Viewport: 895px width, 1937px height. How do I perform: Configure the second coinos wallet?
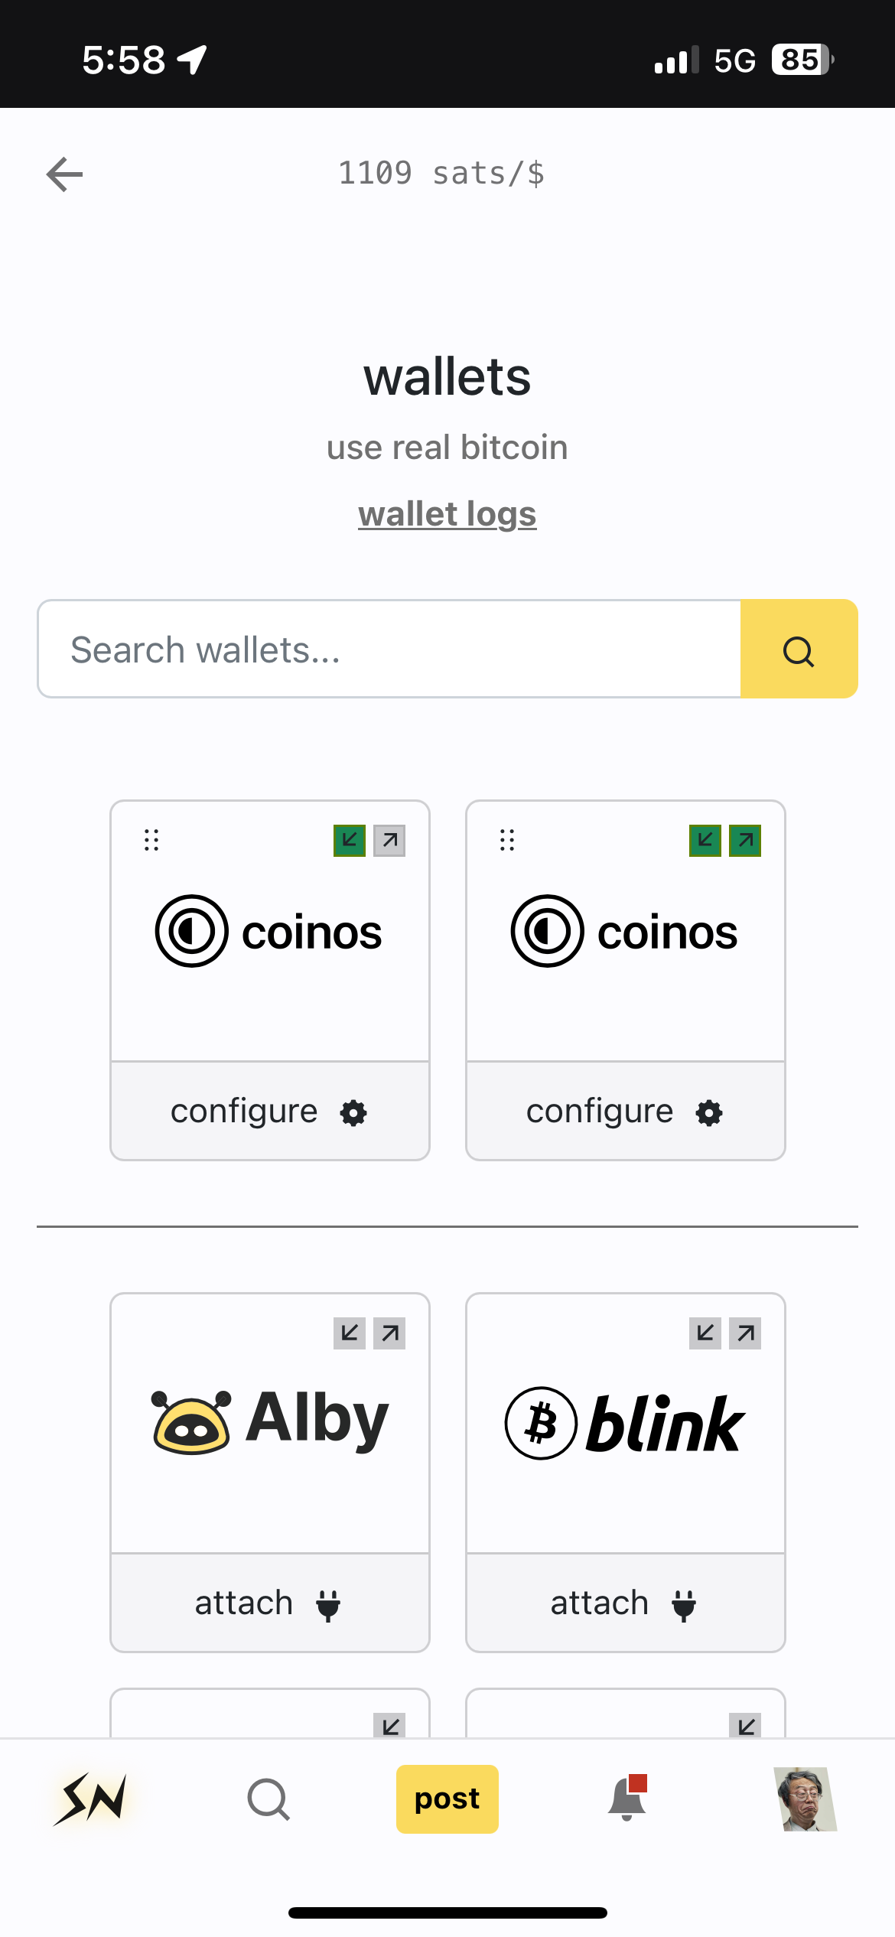coord(625,1112)
